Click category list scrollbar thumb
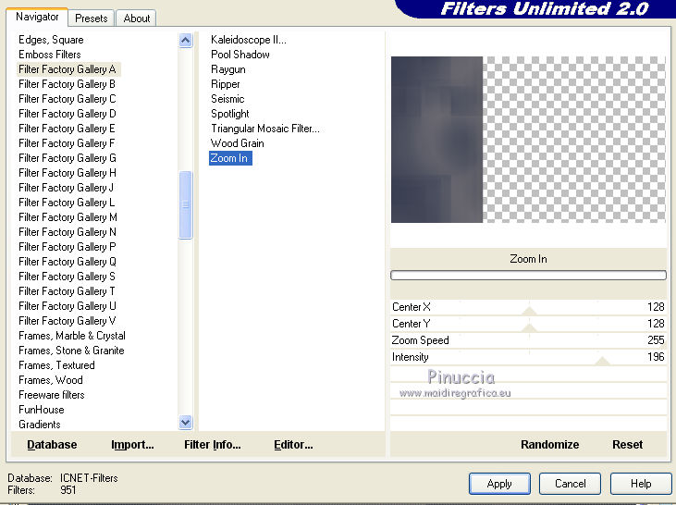The width and height of the screenshot is (676, 505). click(x=185, y=204)
